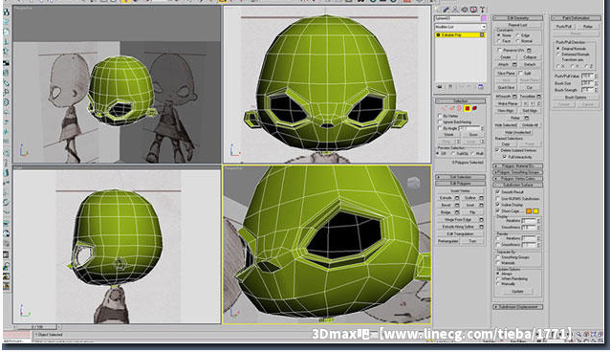
Task: Click the time slider at bottom left
Action: [37, 327]
